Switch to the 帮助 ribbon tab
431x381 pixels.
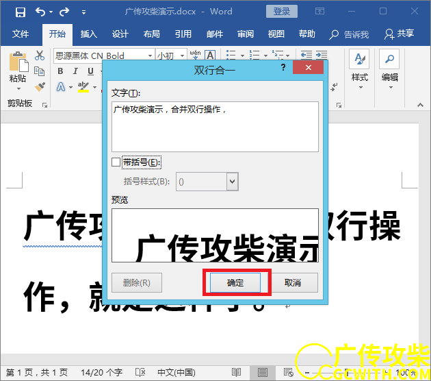pyautogui.click(x=306, y=34)
